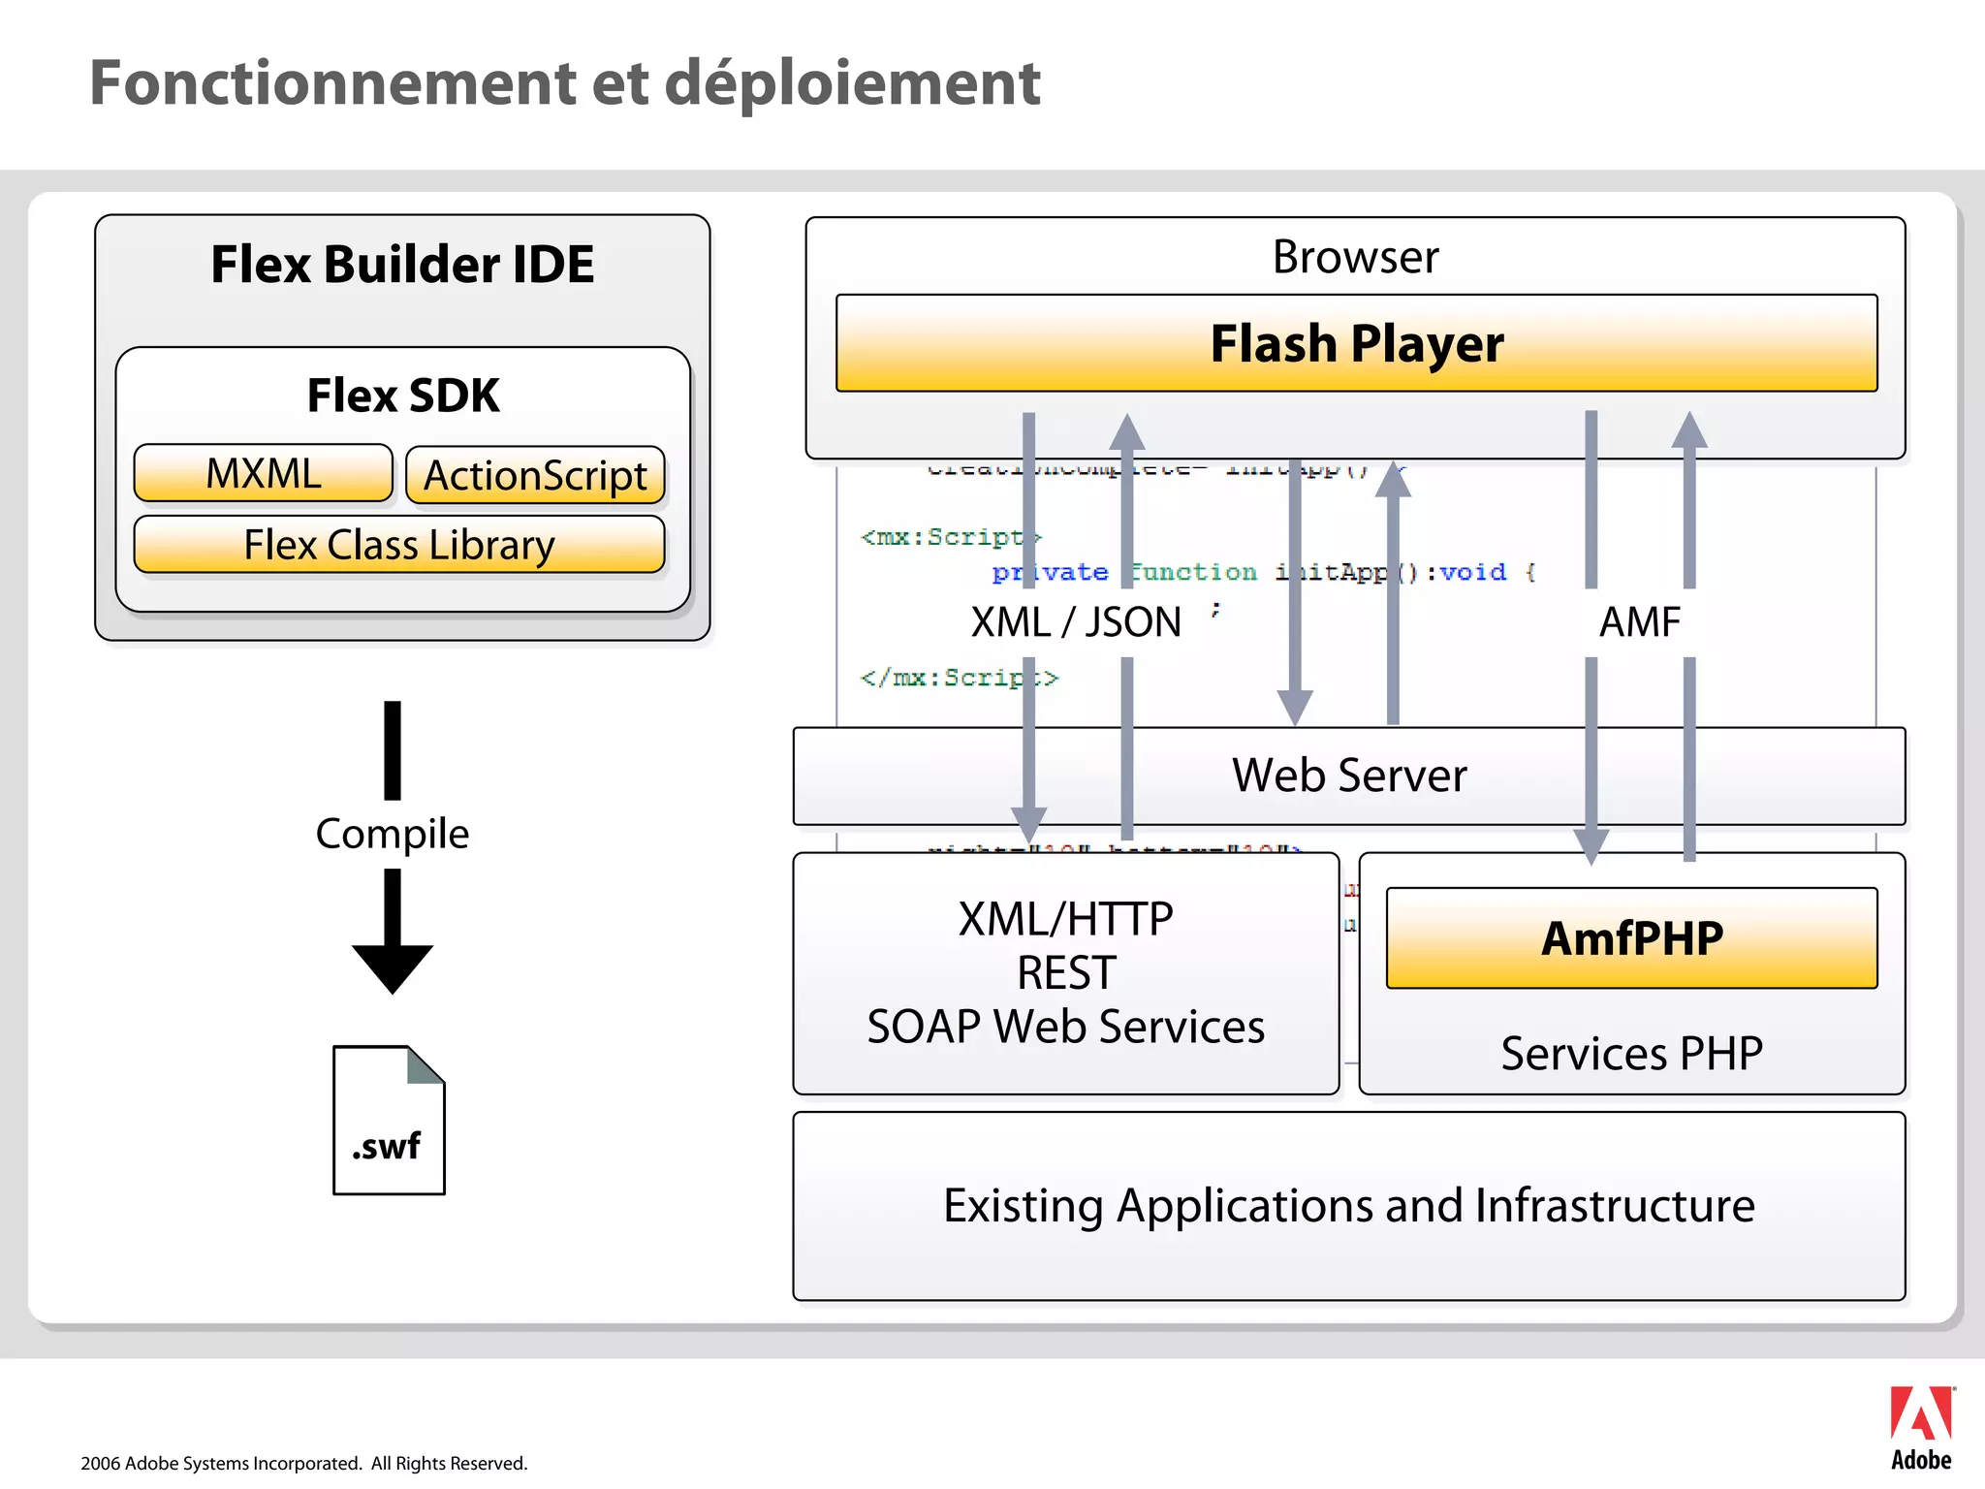Viewport: 1985px width, 1489px height.
Task: Click the Browser label
Action: click(x=1355, y=257)
